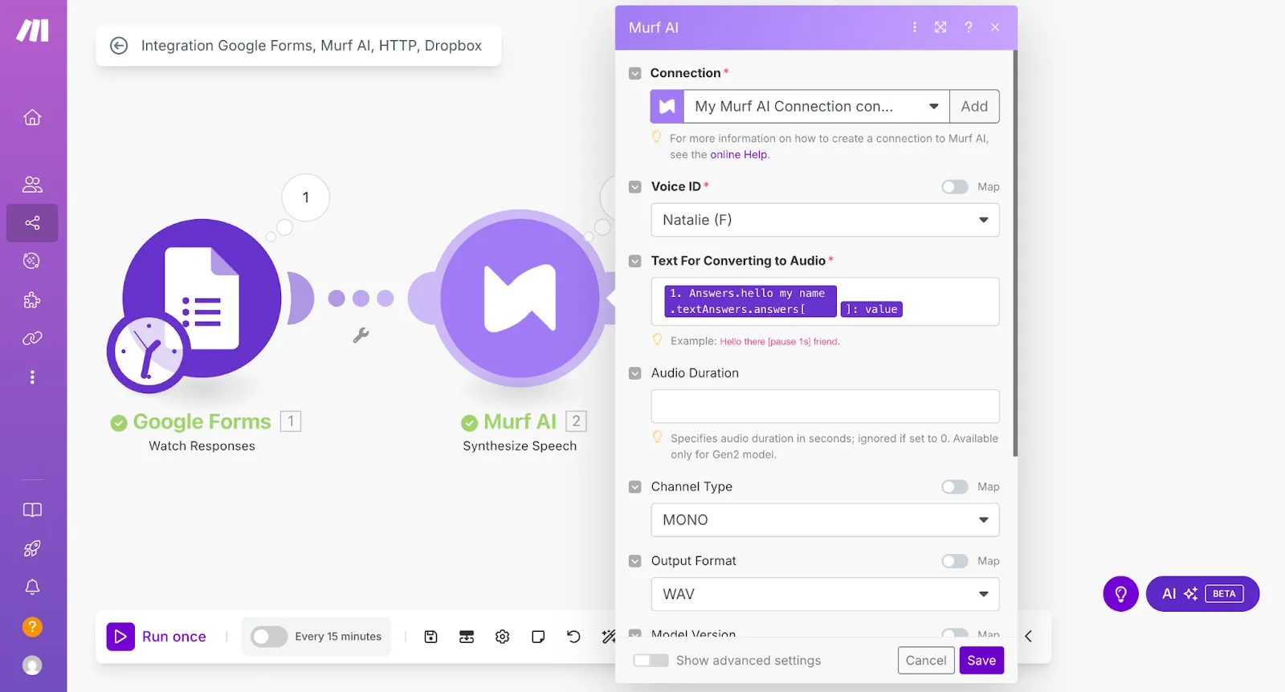Image resolution: width=1285 pixels, height=692 pixels.
Task: Open the AI BETA assistant button
Action: click(1202, 594)
